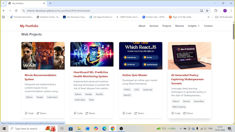Go to Resume nav item
The width and height of the screenshot is (235, 132).
179,26
